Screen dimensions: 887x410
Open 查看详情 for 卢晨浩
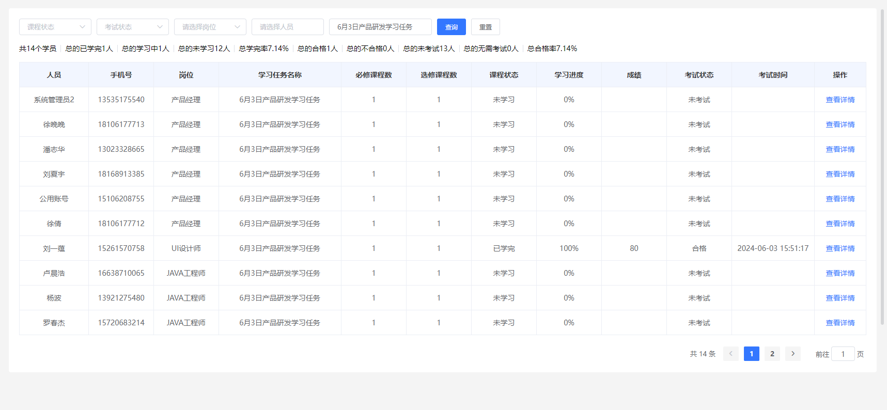pos(840,273)
